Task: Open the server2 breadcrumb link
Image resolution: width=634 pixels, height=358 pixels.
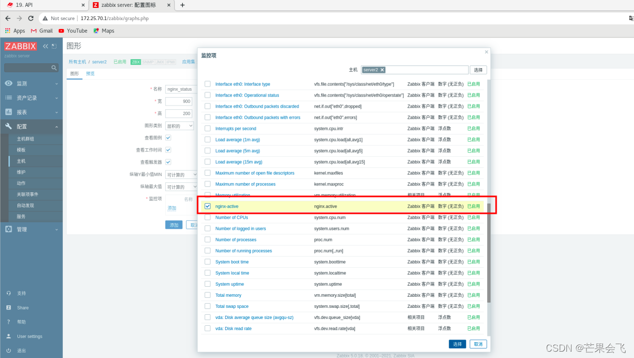Action: pos(99,62)
